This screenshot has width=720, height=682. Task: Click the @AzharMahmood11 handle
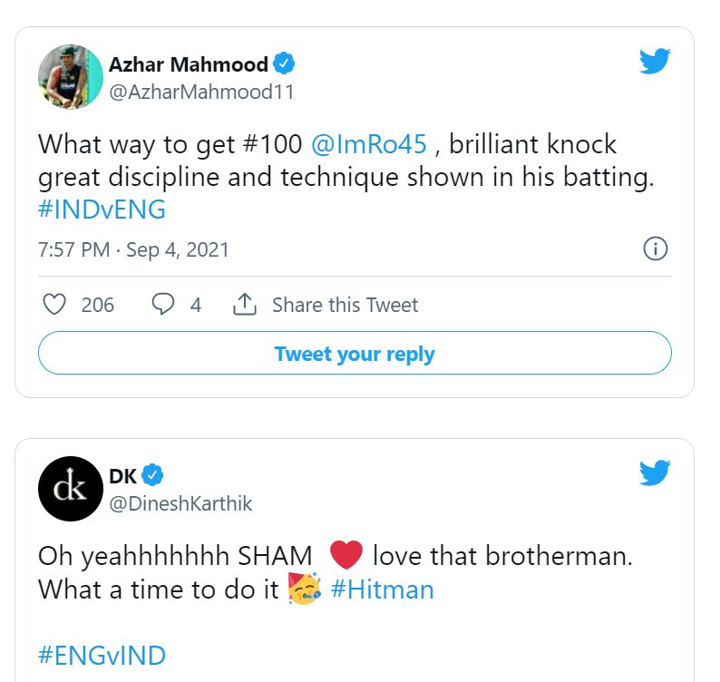click(201, 92)
